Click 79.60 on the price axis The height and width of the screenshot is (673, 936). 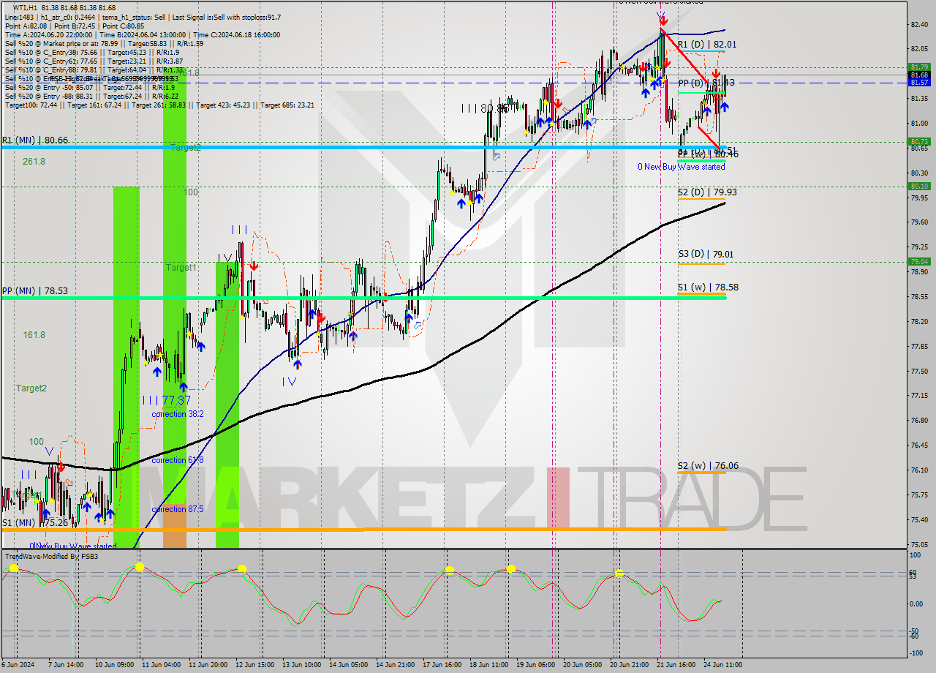point(919,222)
